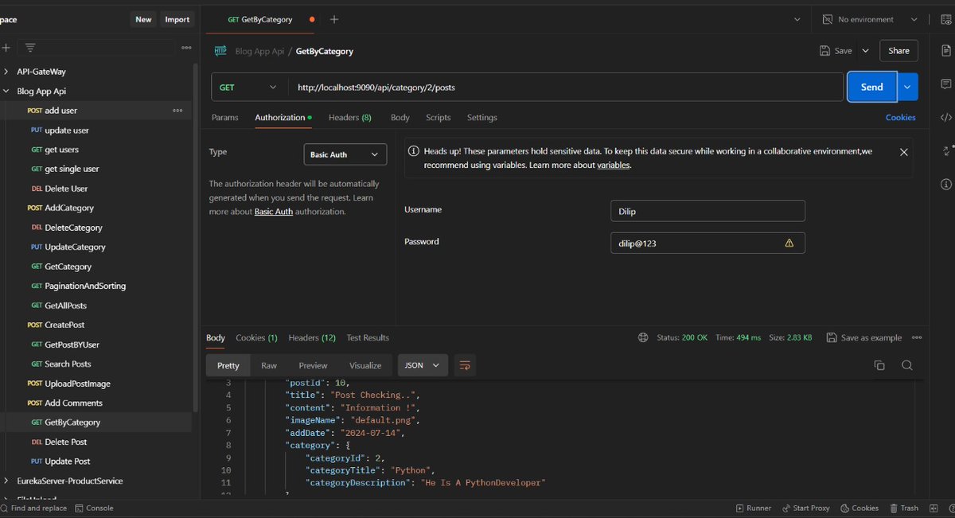Screen dimensions: 955x518
Task: Click the Save button
Action: click(836, 51)
